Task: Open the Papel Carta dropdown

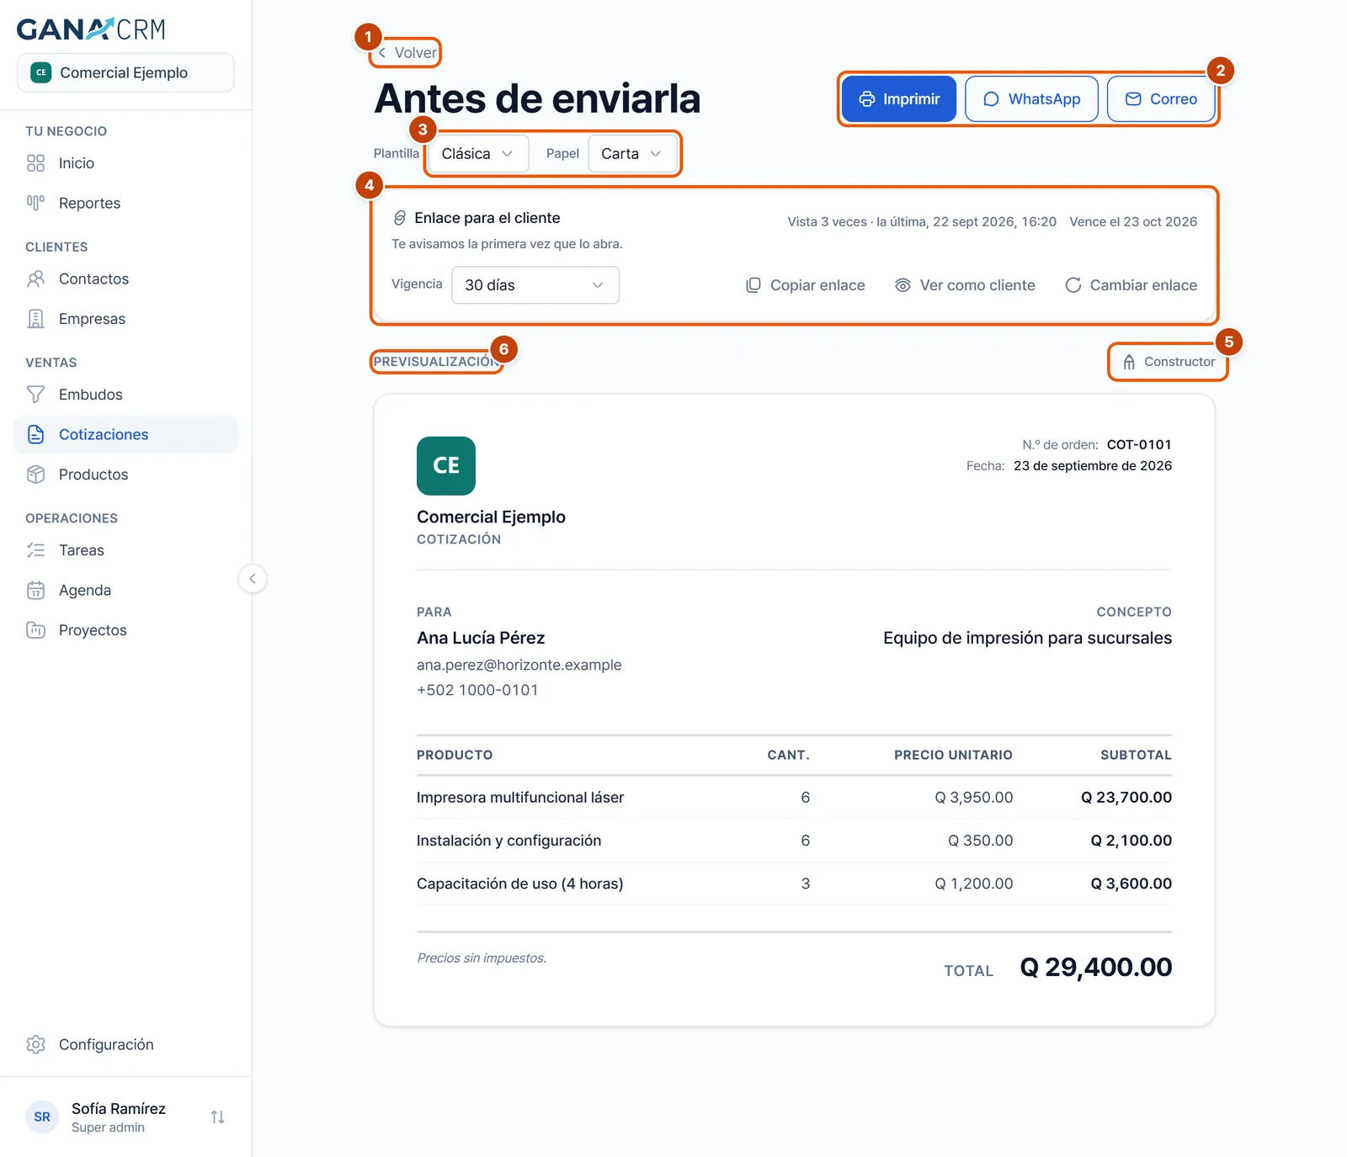Action: (632, 153)
